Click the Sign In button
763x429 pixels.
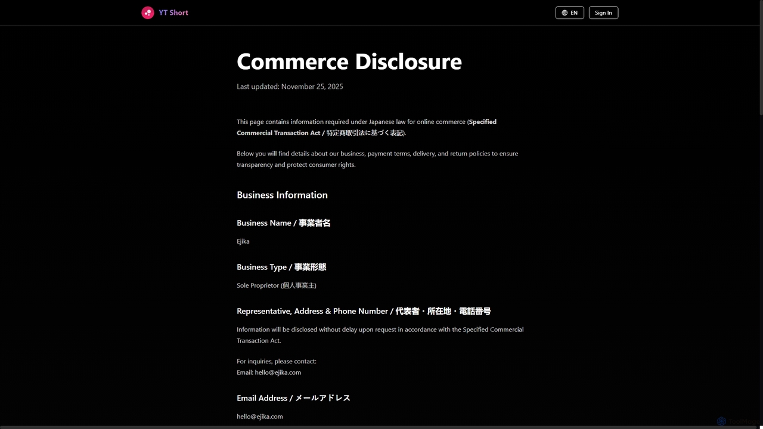pos(603,13)
